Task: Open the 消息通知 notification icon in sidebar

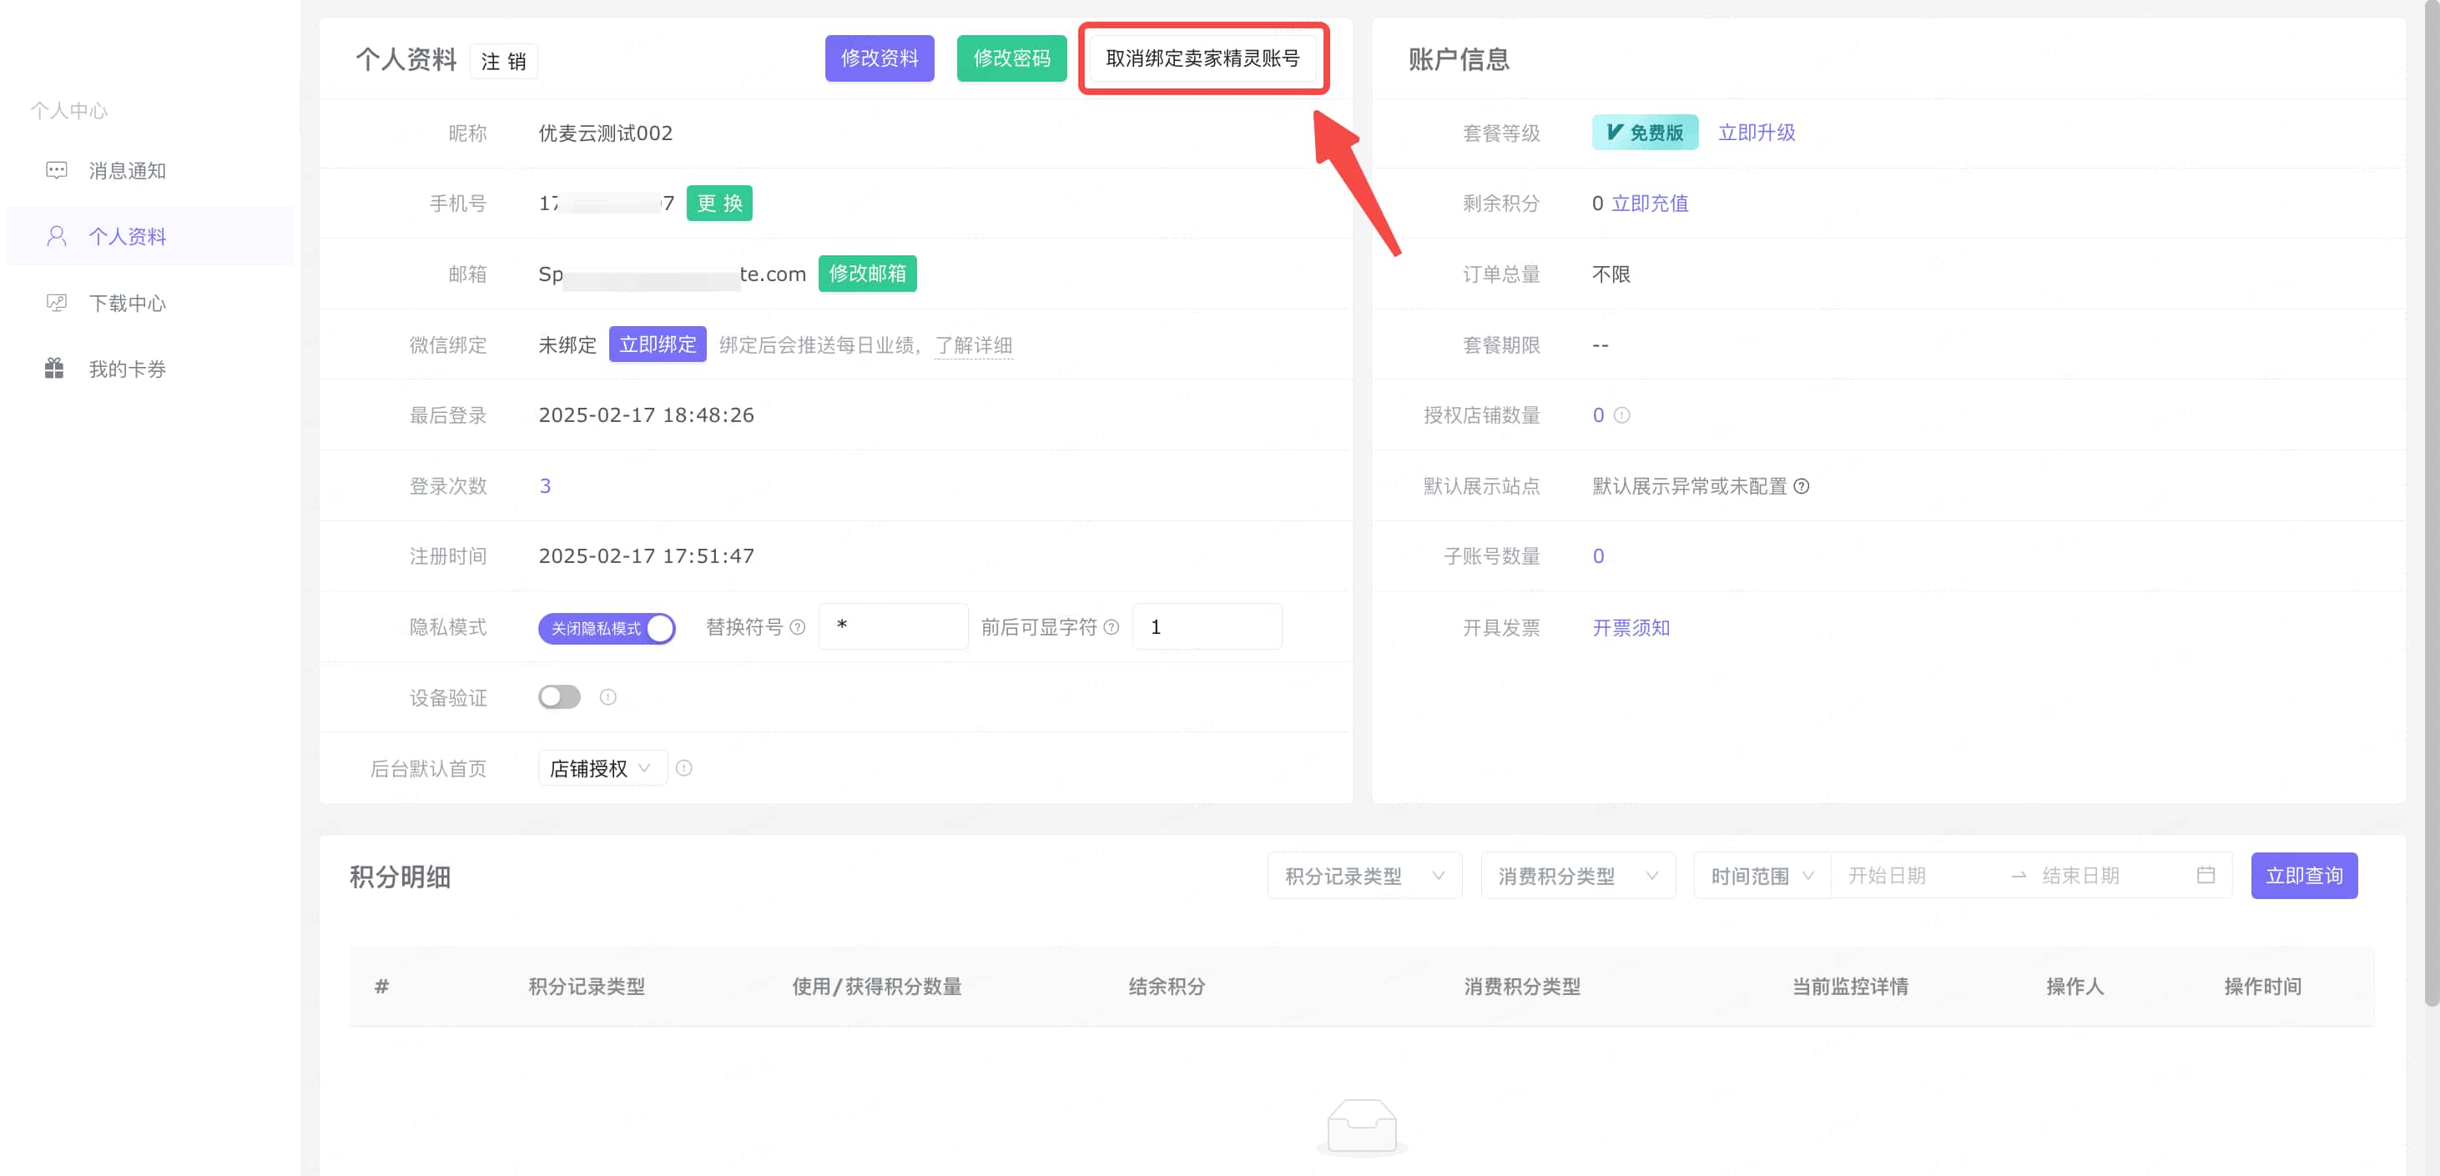Action: click(x=56, y=170)
